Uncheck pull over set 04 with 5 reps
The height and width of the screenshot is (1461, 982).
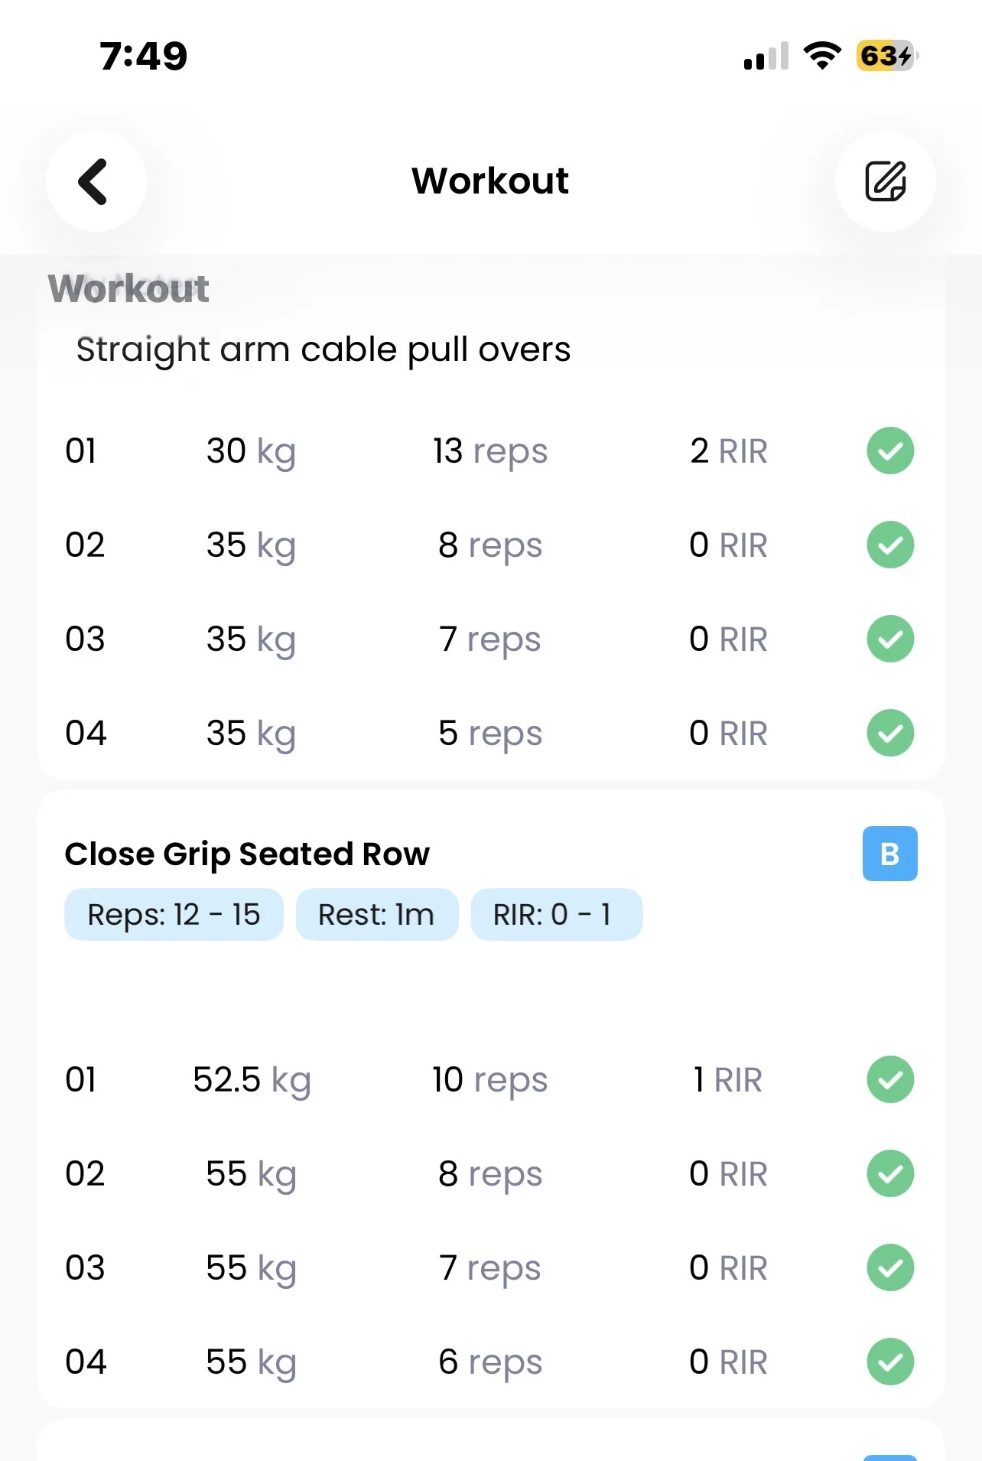890,733
